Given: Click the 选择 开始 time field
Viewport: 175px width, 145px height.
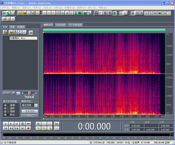Looking at the screenshot, I should tap(137, 126).
